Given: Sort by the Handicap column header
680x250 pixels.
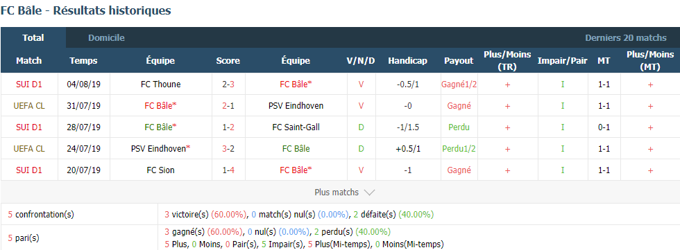Looking at the screenshot, I should coord(408,60).
